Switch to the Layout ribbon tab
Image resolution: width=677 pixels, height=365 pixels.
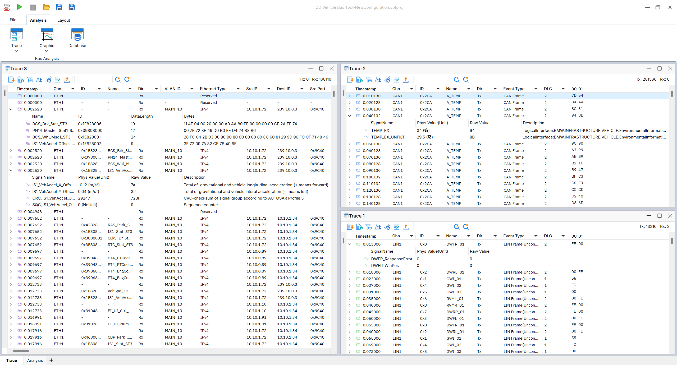tap(63, 20)
